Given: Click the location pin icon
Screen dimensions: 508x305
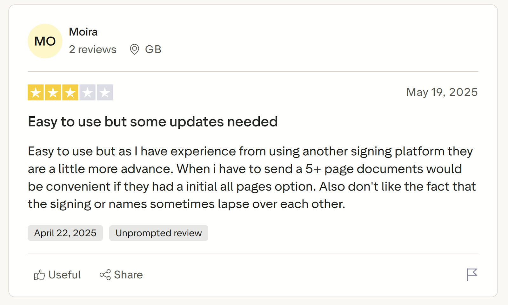Looking at the screenshot, I should click(x=134, y=49).
